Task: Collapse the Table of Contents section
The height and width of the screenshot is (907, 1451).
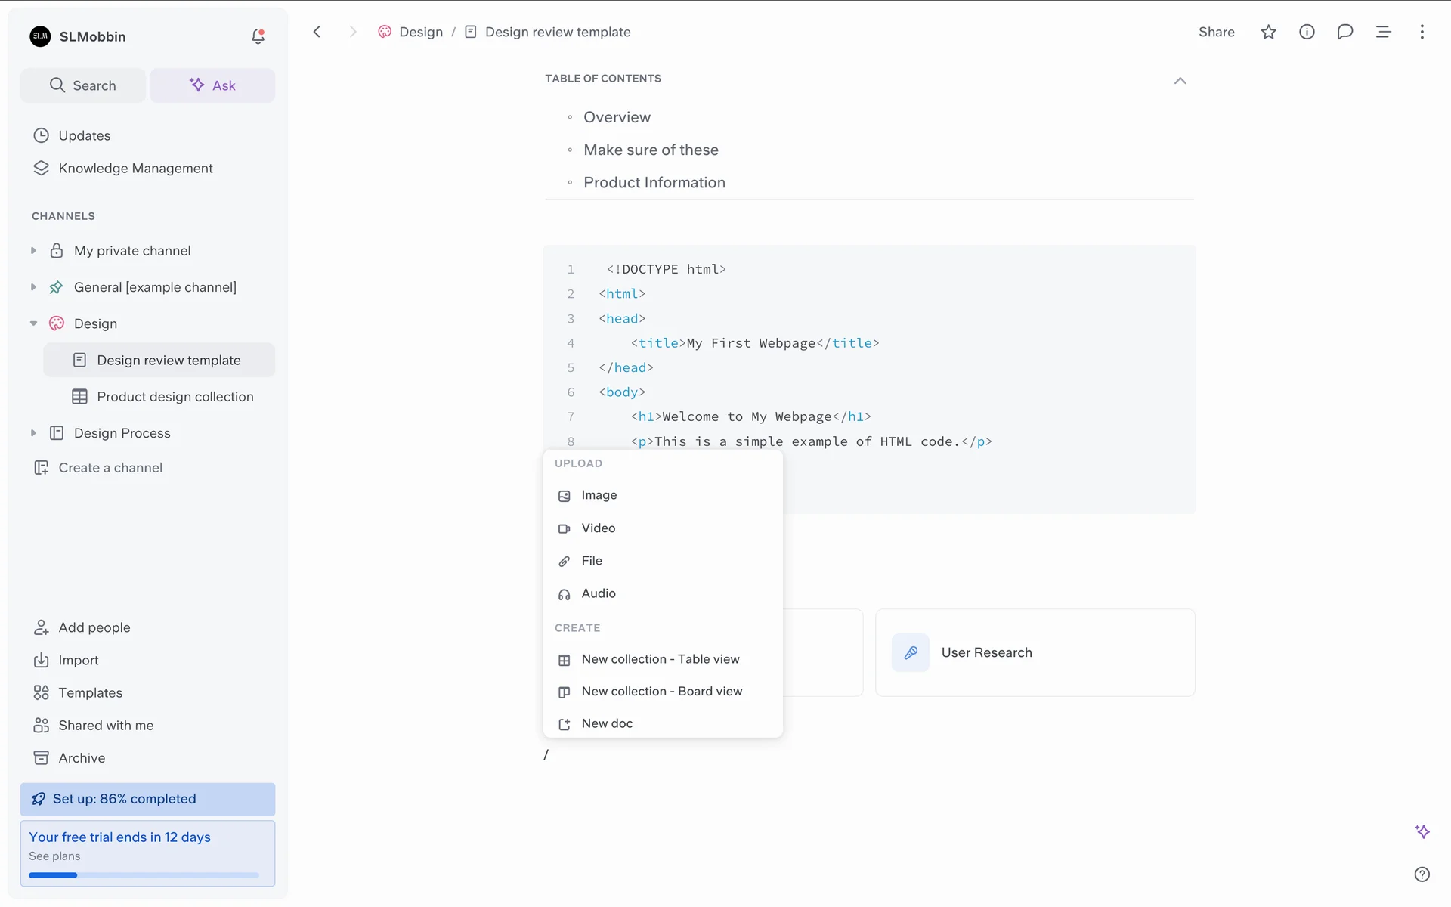Action: click(x=1180, y=81)
